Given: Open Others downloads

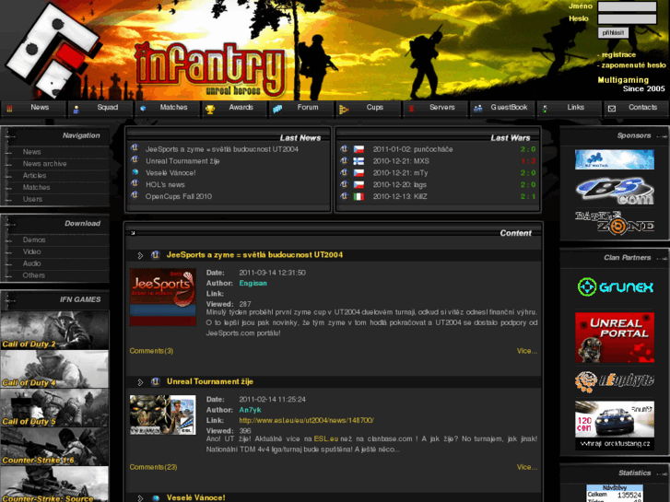Looking at the screenshot, I should pyautogui.click(x=33, y=275).
